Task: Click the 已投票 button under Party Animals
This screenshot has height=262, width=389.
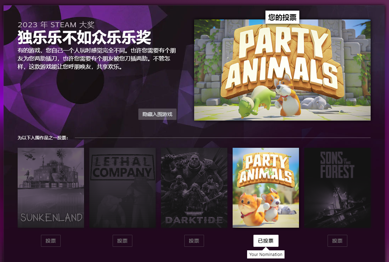Action: pyautogui.click(x=266, y=241)
